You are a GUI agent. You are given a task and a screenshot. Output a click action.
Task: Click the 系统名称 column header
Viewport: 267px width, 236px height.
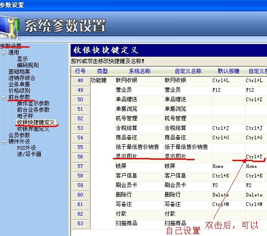tap(139, 71)
